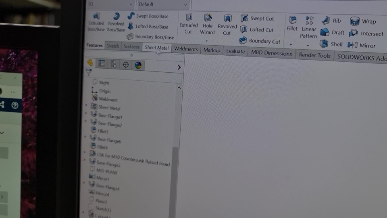387x218 pixels.
Task: Select Fillet1 in the feature tree
Action: 100,130
